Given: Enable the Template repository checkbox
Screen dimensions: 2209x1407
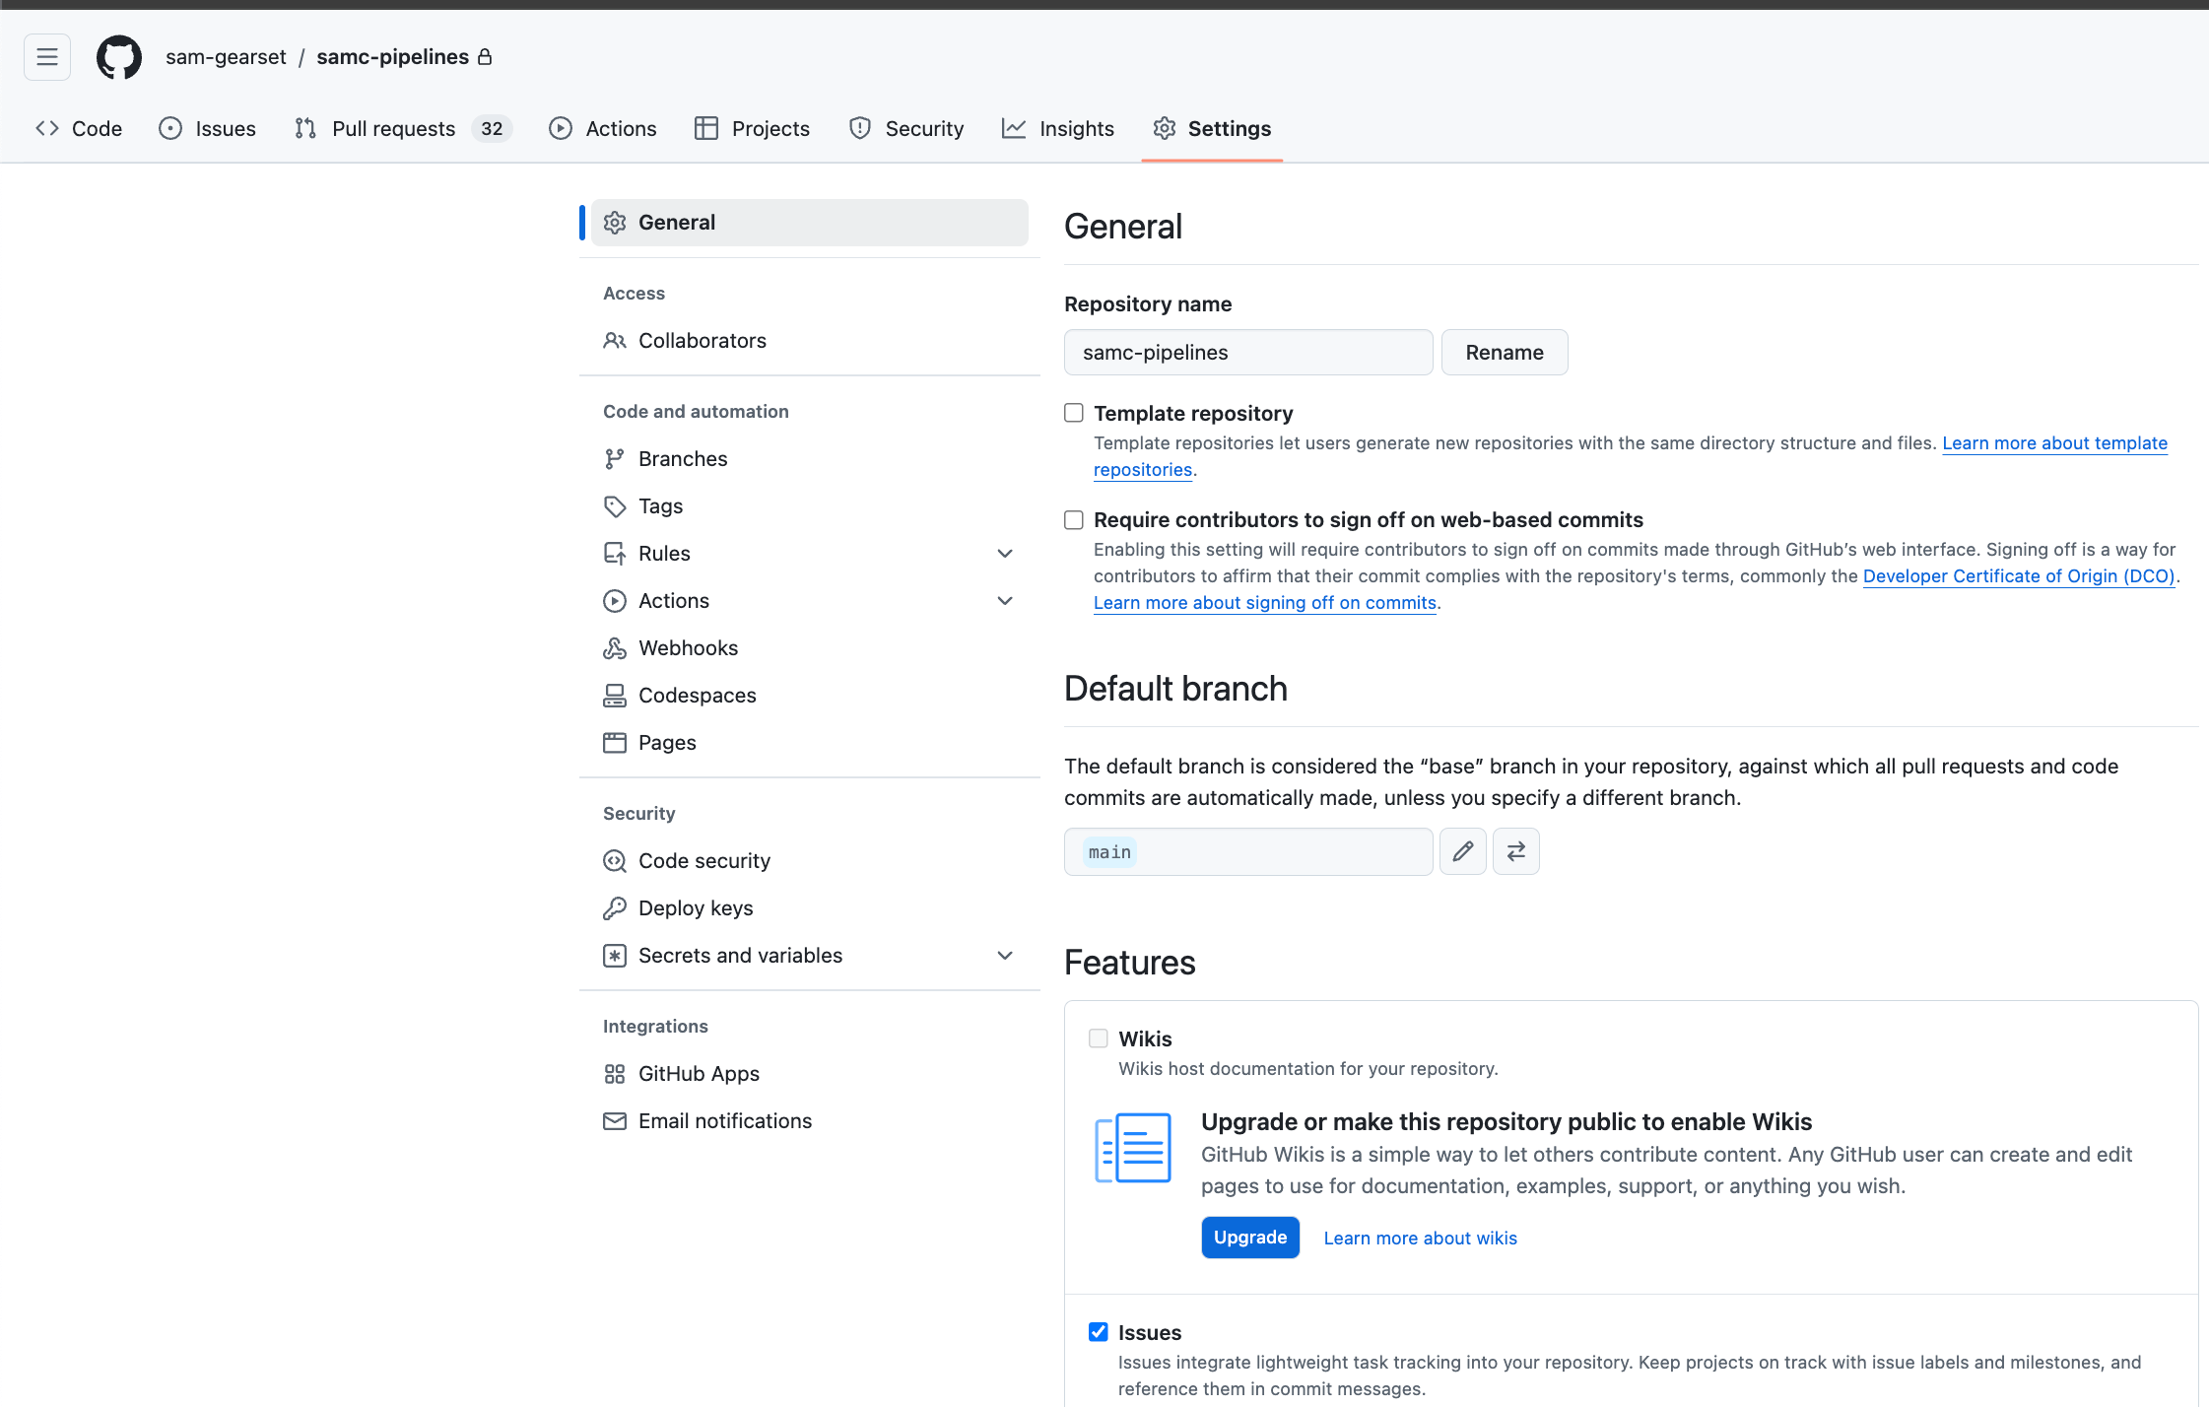Looking at the screenshot, I should click(1074, 413).
